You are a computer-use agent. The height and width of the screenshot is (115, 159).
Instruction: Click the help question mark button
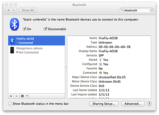tap(149, 104)
